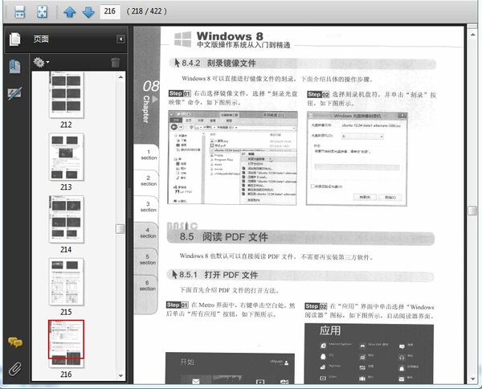Click thumbnail panel scroll down arrow
The image size is (482, 389).
click(120, 375)
